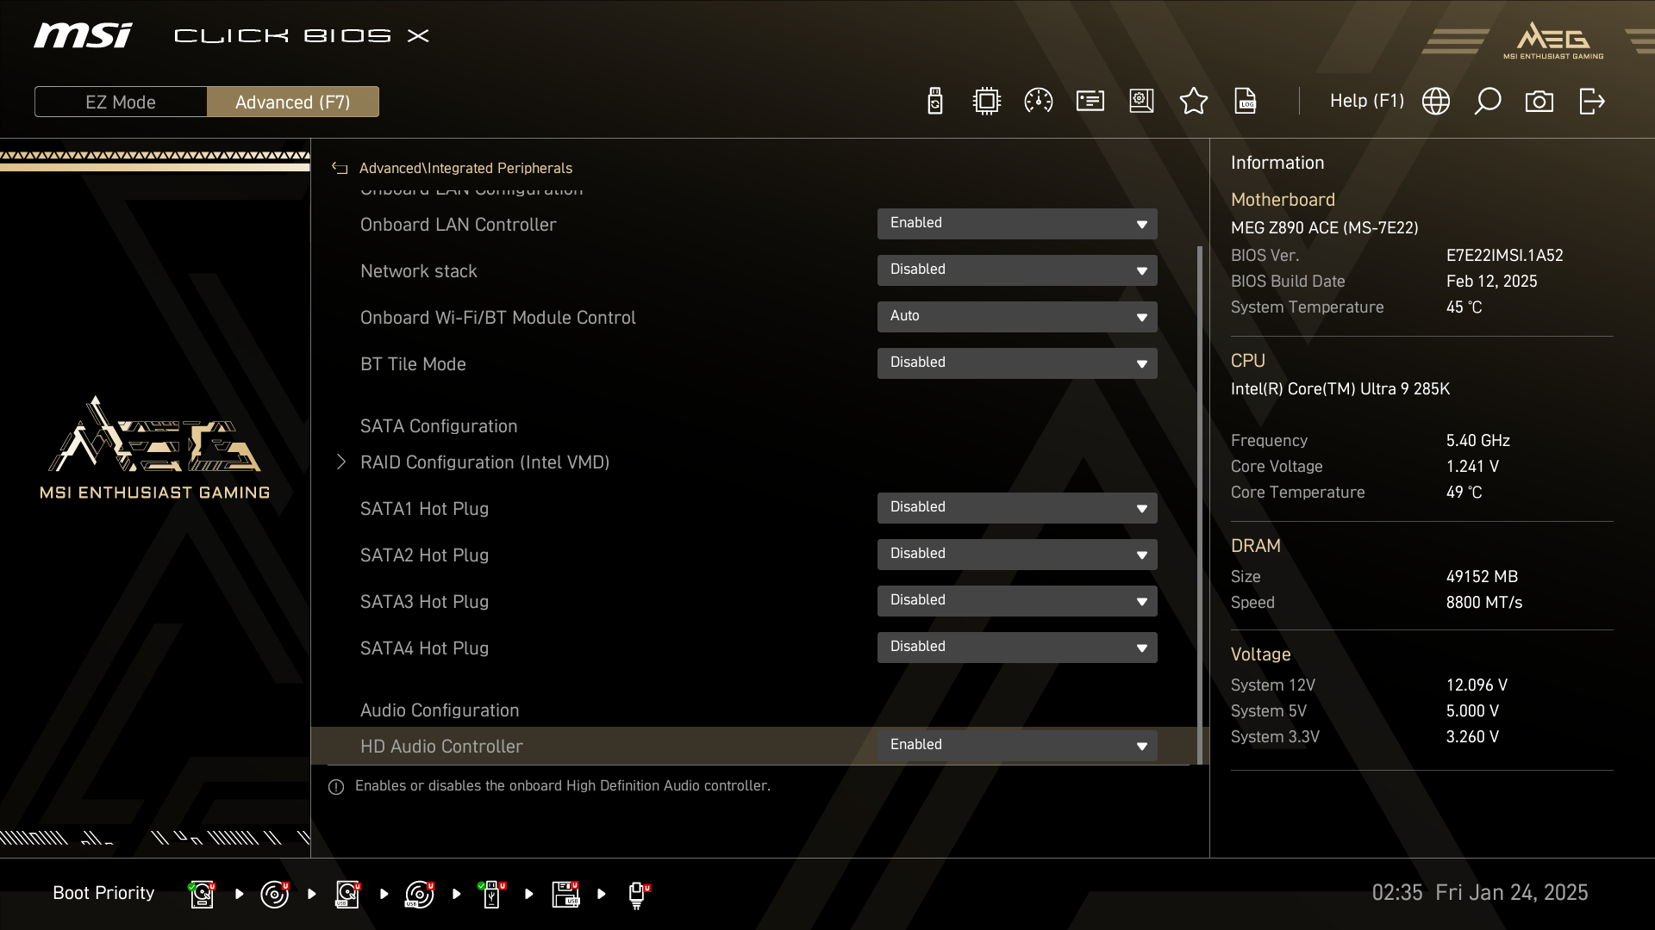This screenshot has width=1655, height=930.
Task: Open the hardware monitor gear-board icon
Action: click(1142, 102)
